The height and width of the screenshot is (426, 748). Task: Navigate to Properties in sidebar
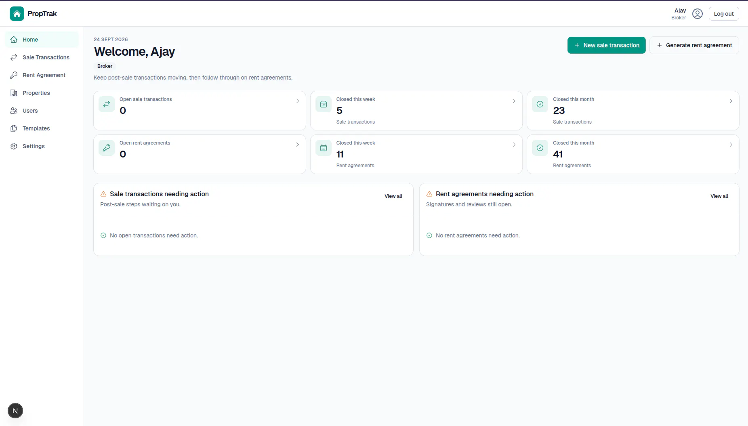pyautogui.click(x=42, y=93)
